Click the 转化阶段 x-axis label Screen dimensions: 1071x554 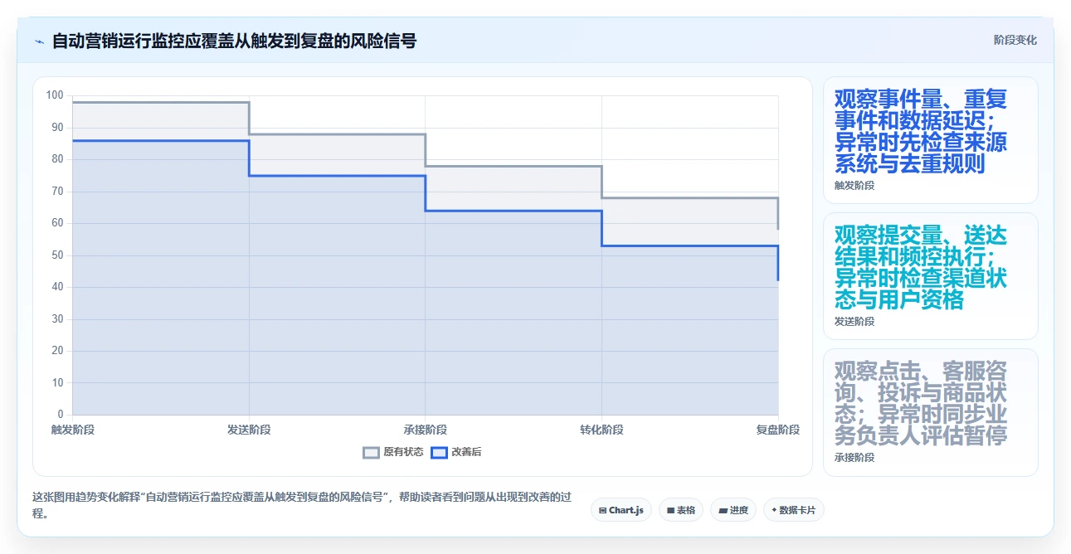pyautogui.click(x=601, y=430)
